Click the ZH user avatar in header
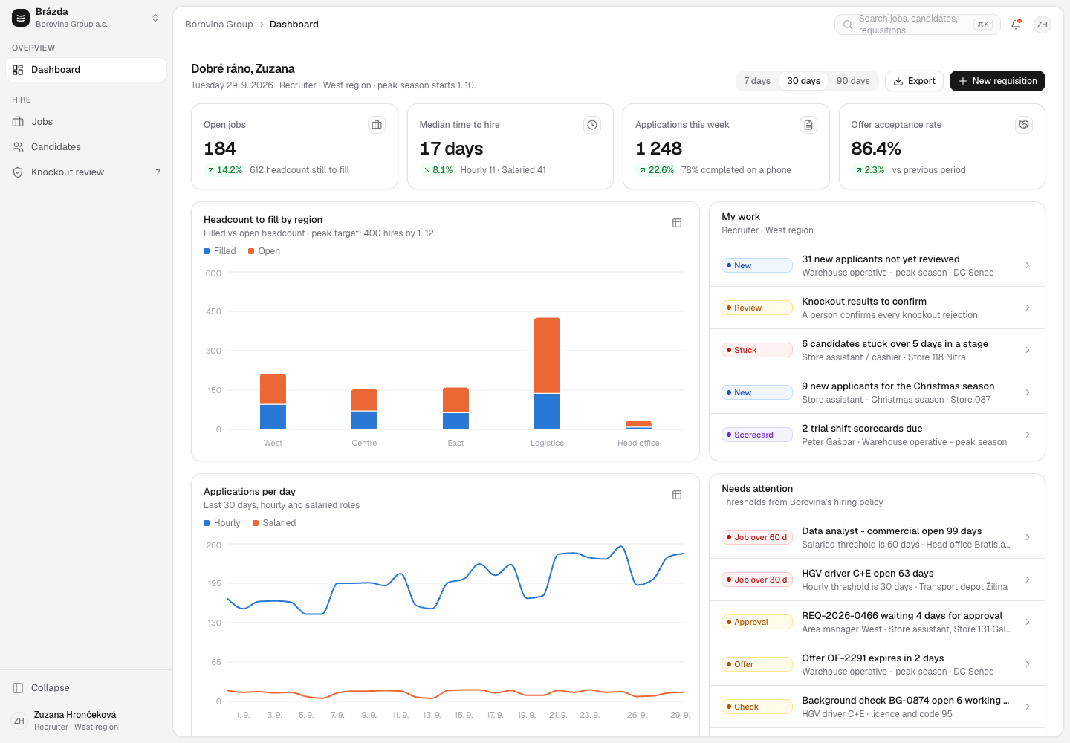The width and height of the screenshot is (1070, 743). coord(1043,25)
